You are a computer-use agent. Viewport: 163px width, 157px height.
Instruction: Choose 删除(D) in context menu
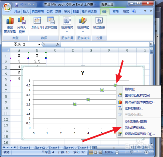139,89
